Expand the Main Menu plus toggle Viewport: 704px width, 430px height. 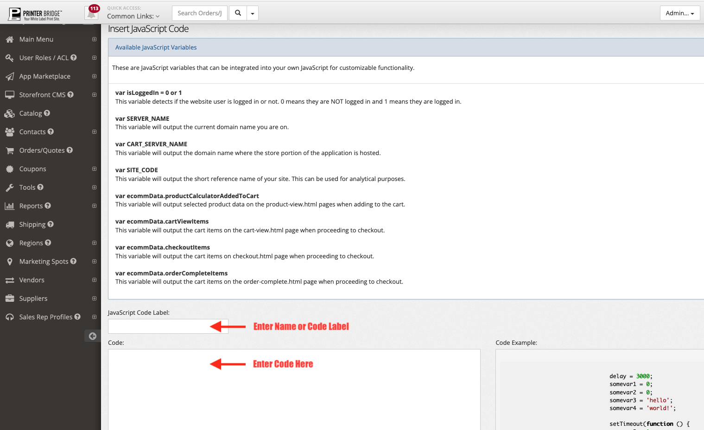point(94,39)
